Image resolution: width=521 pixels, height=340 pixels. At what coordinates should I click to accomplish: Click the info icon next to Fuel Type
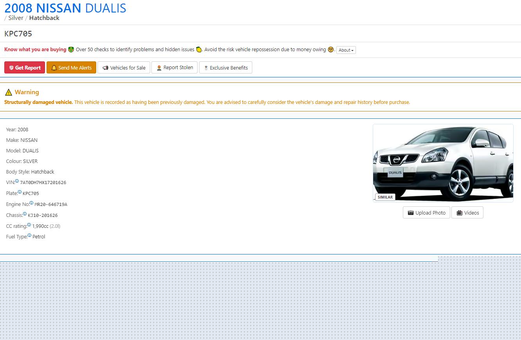point(29,235)
